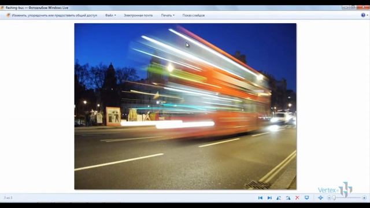The height and width of the screenshot is (208, 370).
Task: Delete photo with red X icon
Action: point(297,198)
